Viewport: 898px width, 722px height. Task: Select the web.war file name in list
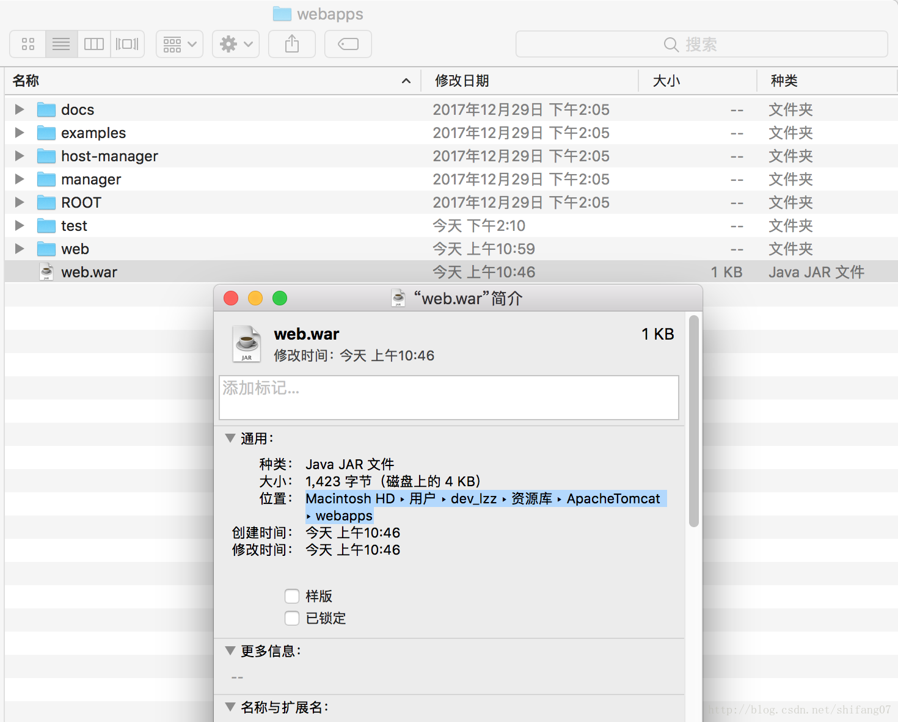point(89,272)
